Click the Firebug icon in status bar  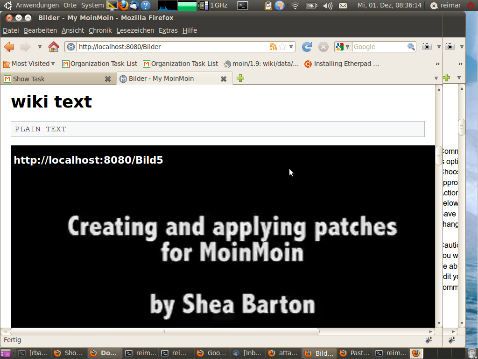click(429, 340)
